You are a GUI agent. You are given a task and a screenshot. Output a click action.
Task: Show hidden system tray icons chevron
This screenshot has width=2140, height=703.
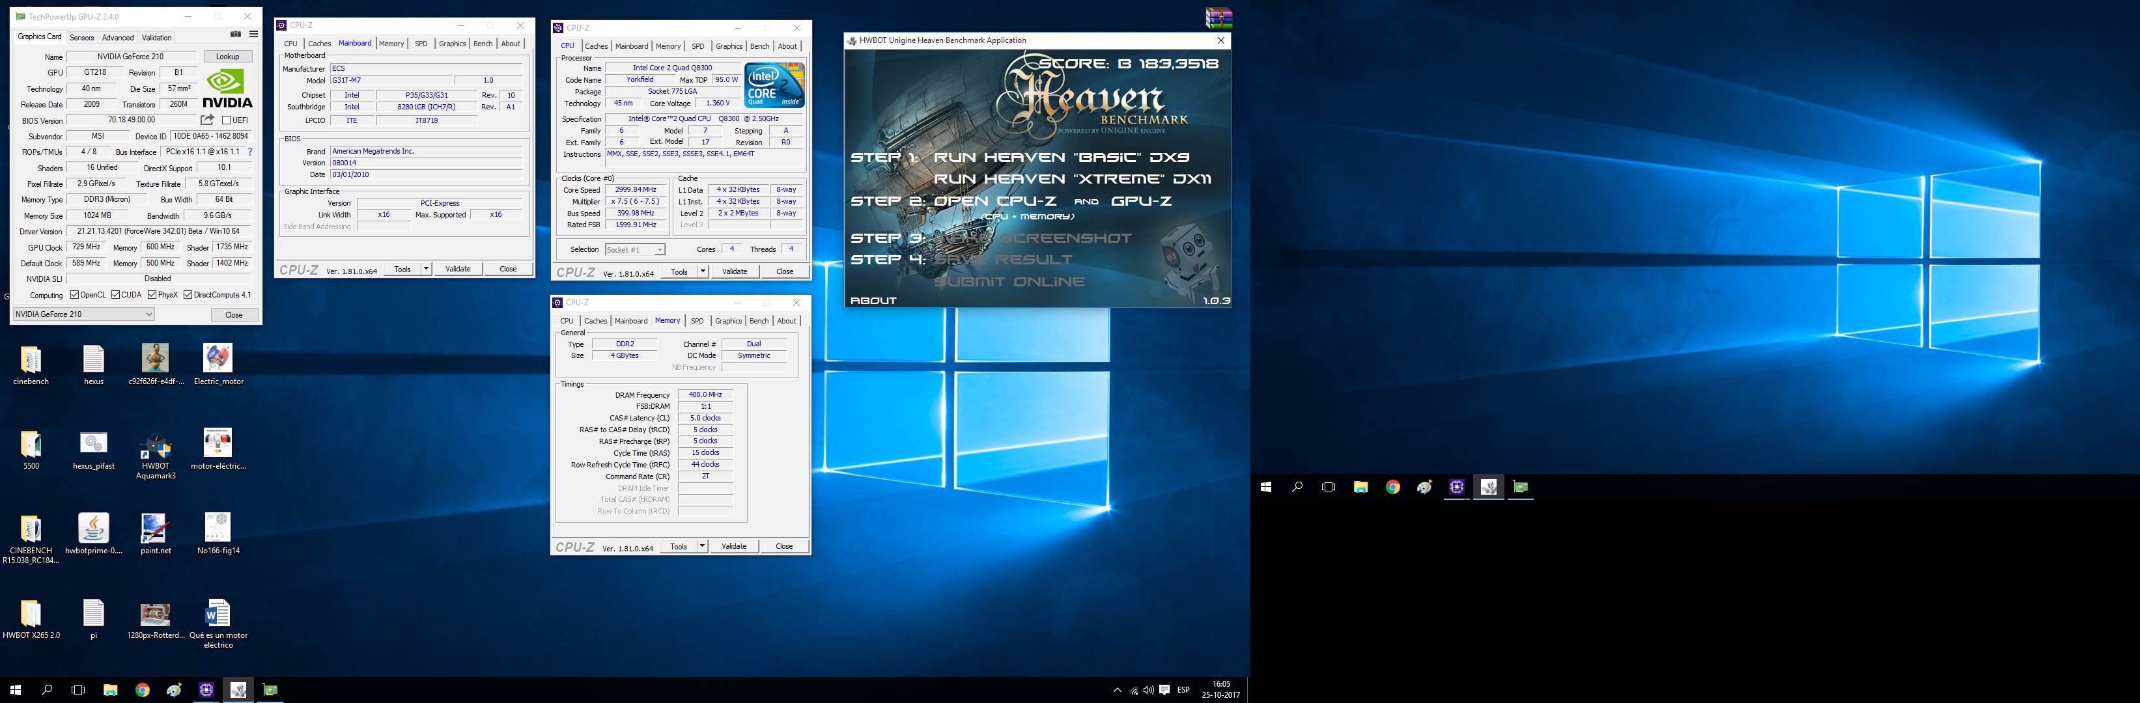tap(1118, 691)
